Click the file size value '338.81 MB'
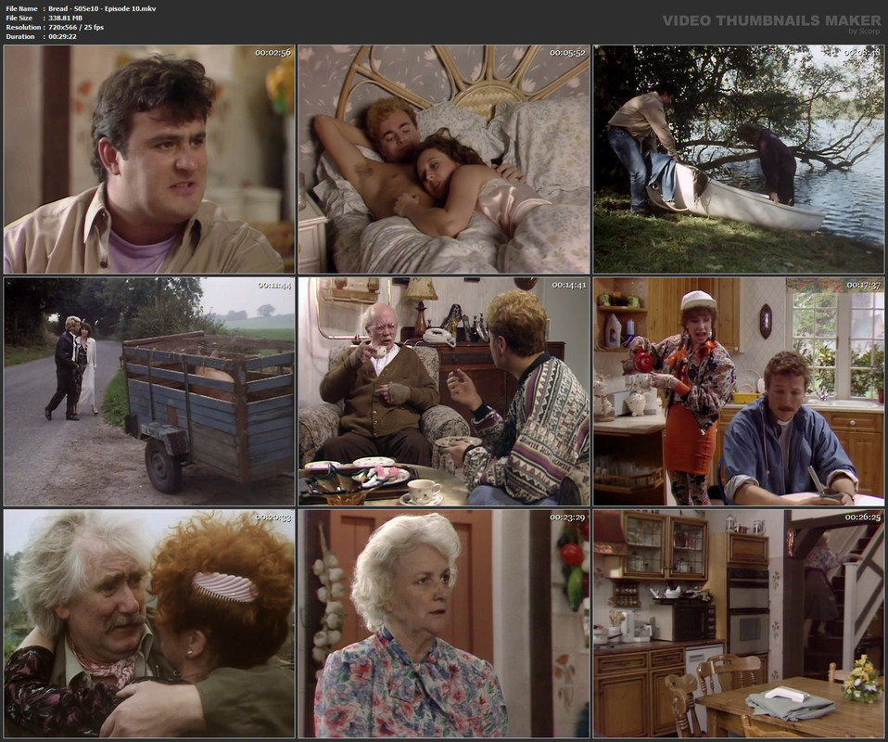The image size is (888, 742). pyautogui.click(x=65, y=19)
